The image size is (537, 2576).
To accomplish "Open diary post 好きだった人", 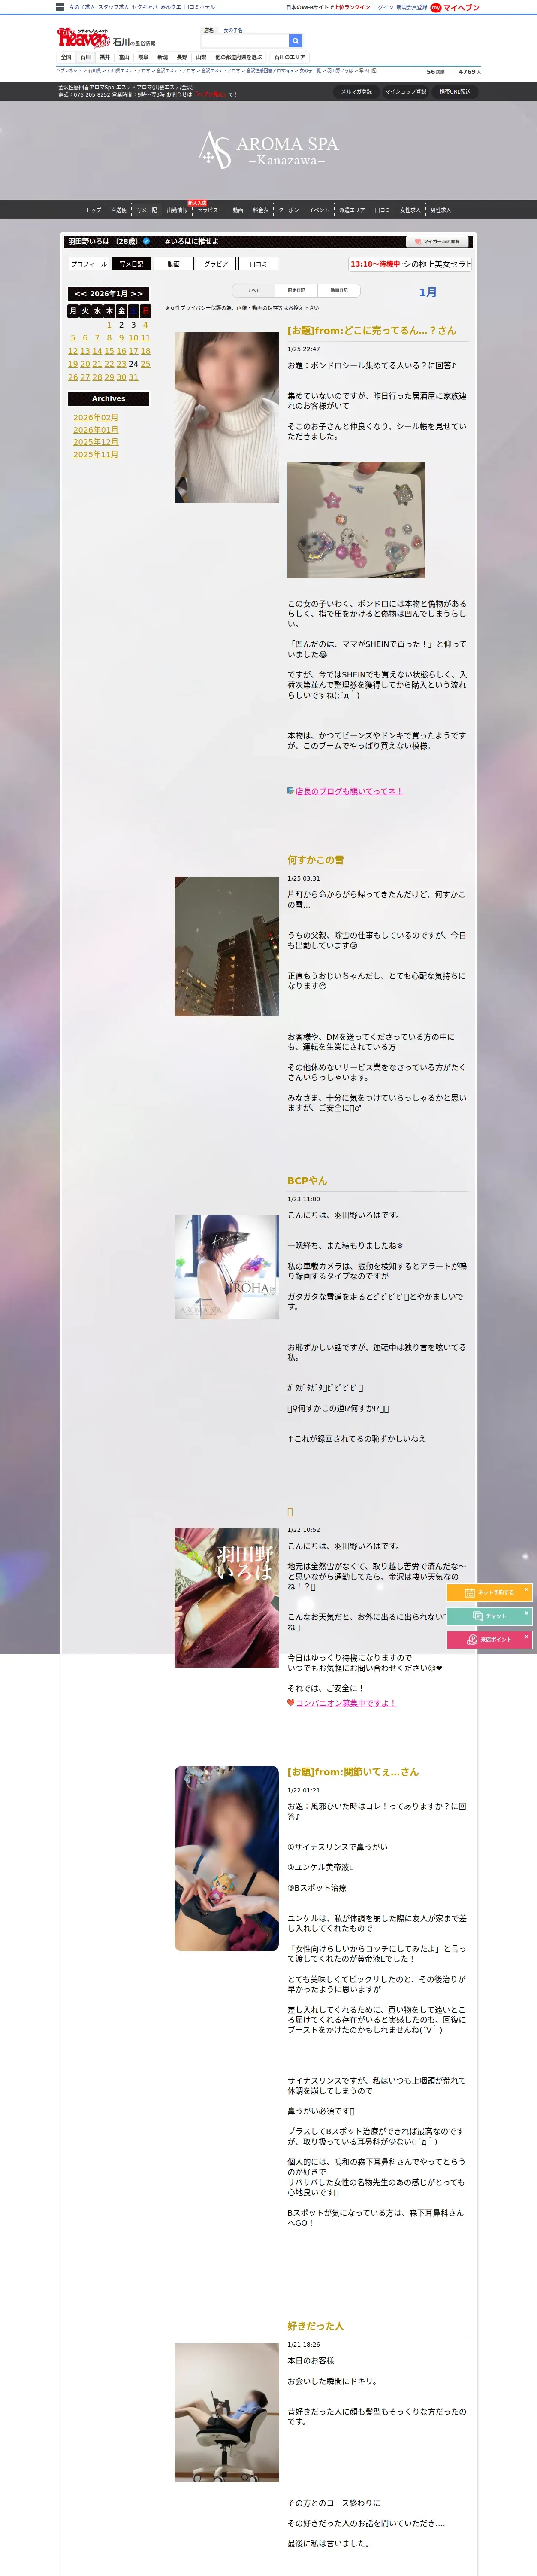I will coord(315,2326).
